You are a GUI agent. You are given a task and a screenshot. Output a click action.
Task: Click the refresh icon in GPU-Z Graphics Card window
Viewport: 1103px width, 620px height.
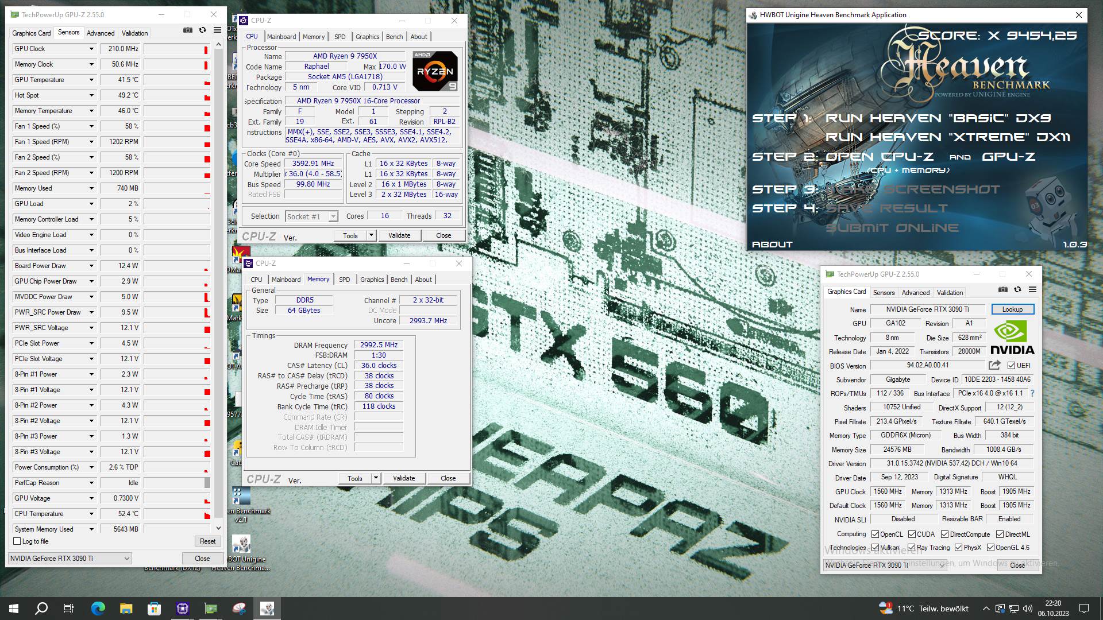coord(1017,290)
